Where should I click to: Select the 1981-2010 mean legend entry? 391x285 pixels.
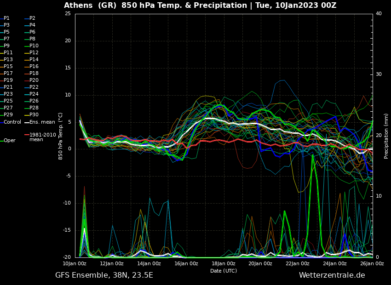point(40,137)
